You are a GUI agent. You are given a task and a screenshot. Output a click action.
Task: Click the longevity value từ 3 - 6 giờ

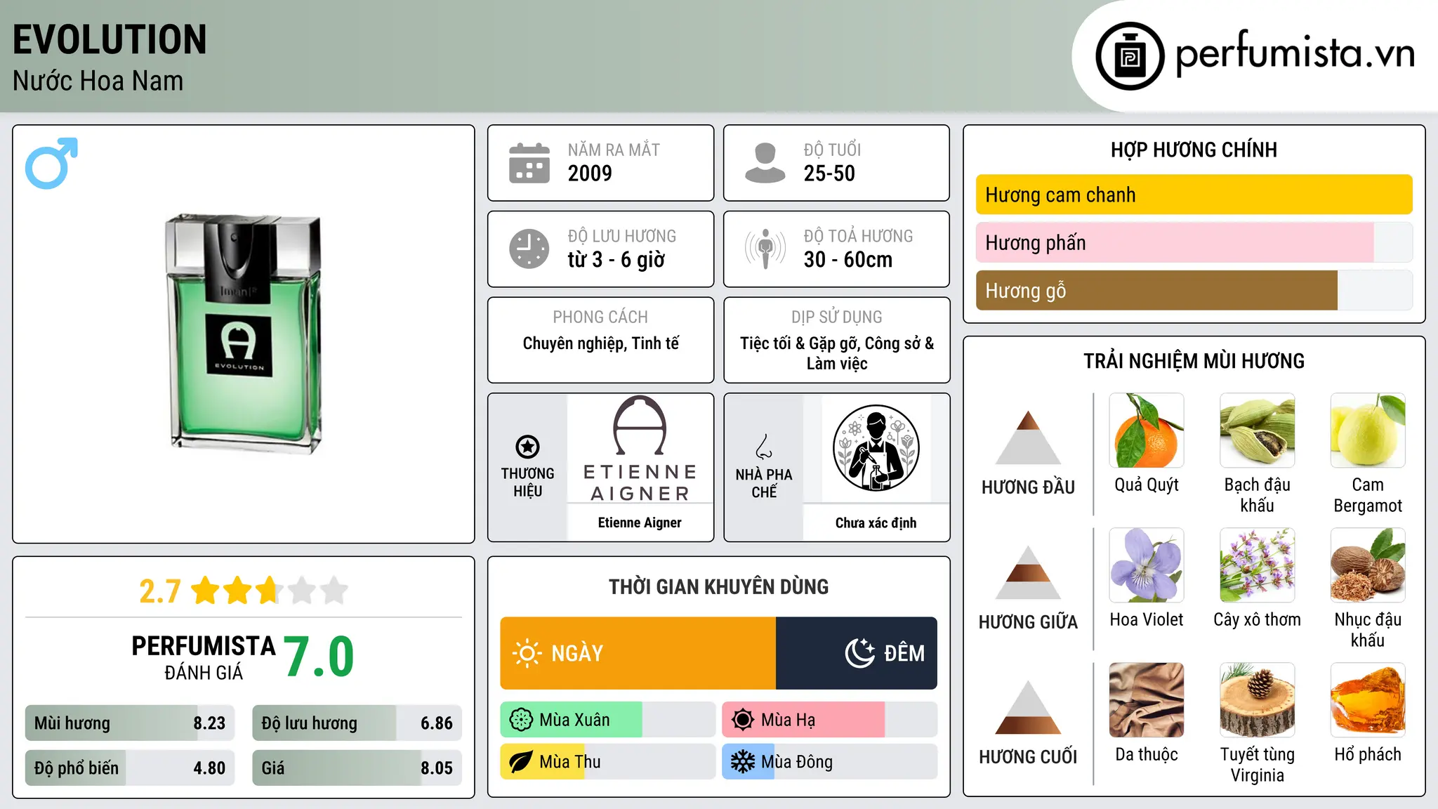tap(616, 260)
